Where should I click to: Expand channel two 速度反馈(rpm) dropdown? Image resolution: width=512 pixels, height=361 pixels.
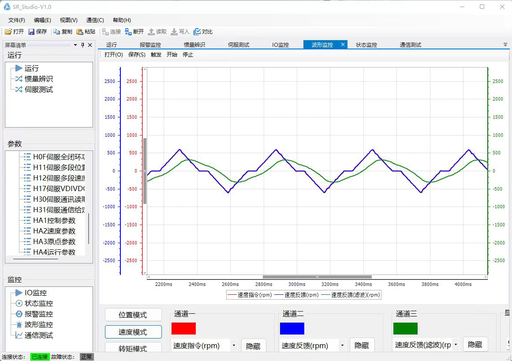point(342,346)
